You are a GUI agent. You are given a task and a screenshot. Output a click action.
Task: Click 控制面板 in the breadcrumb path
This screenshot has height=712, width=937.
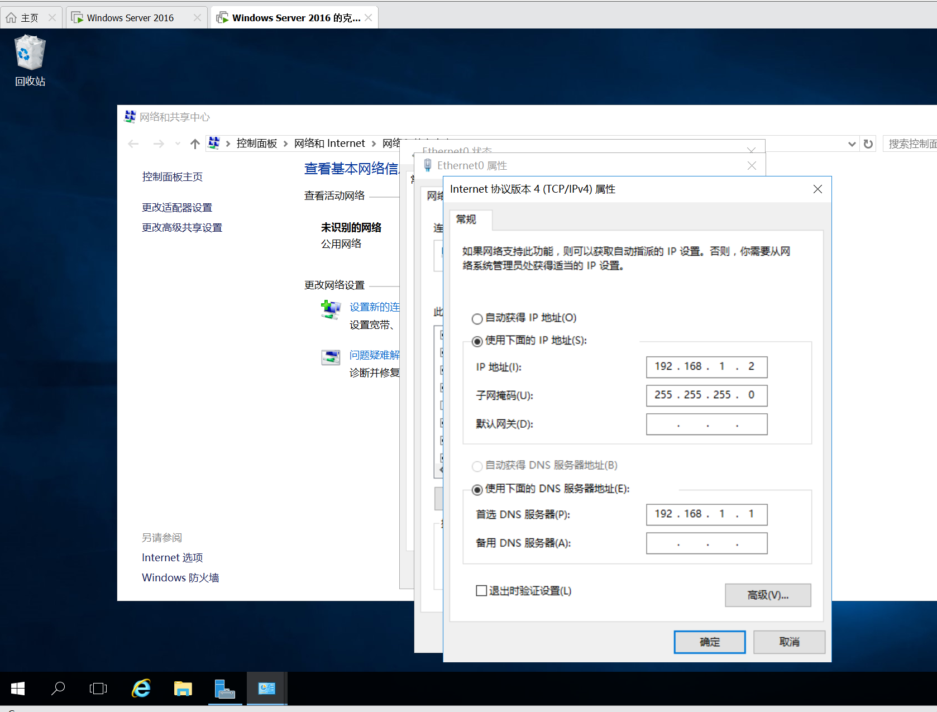coord(257,144)
